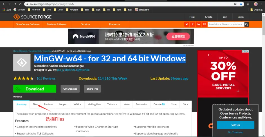Click in the software search field
The height and width of the screenshot is (137, 265).
tap(226, 24)
